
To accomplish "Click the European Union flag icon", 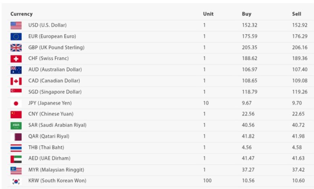I will [x=16, y=37].
